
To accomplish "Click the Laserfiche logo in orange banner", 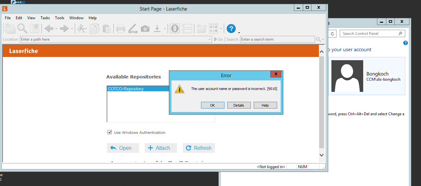I will 24,51.
